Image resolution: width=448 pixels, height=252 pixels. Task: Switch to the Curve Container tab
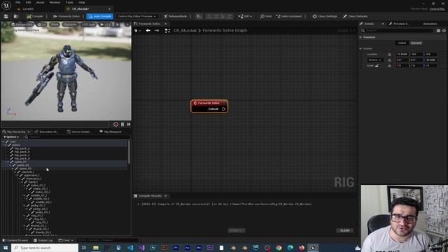click(78, 132)
